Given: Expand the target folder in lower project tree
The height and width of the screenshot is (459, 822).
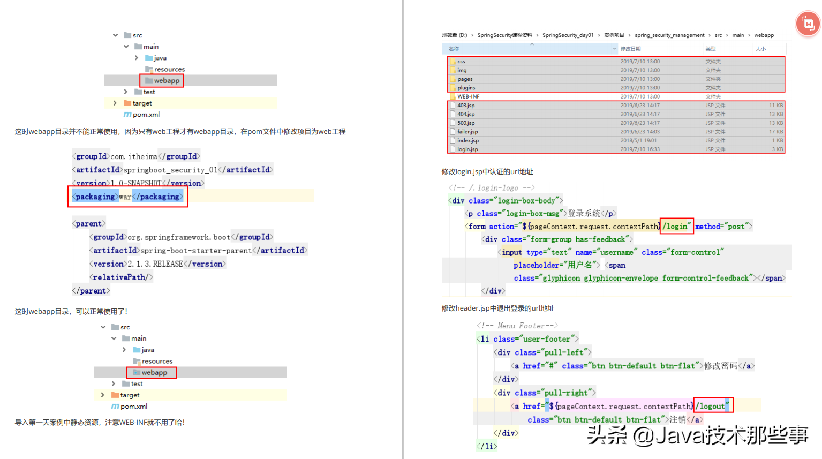Looking at the screenshot, I should [102, 395].
